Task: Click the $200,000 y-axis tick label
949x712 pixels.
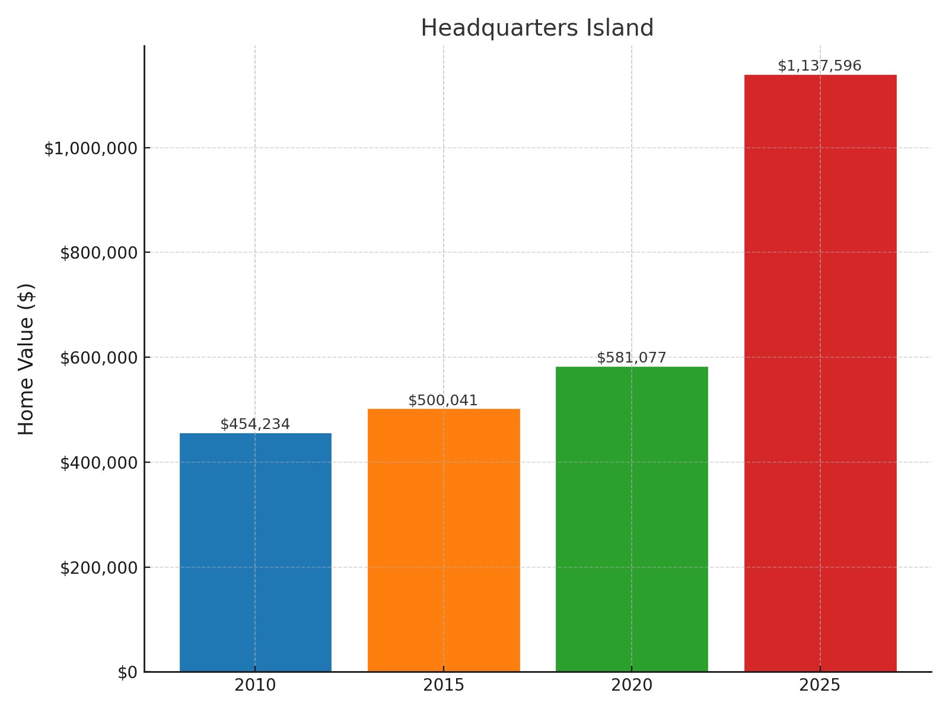Action: (98, 568)
